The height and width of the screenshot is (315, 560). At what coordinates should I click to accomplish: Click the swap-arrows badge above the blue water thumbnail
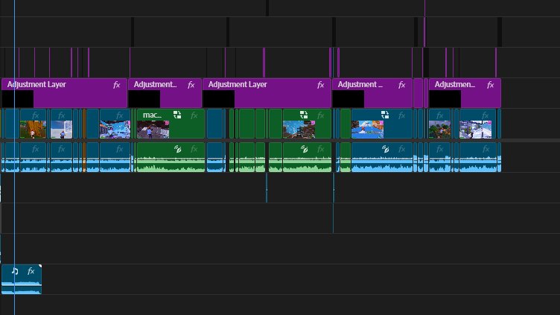pos(385,115)
